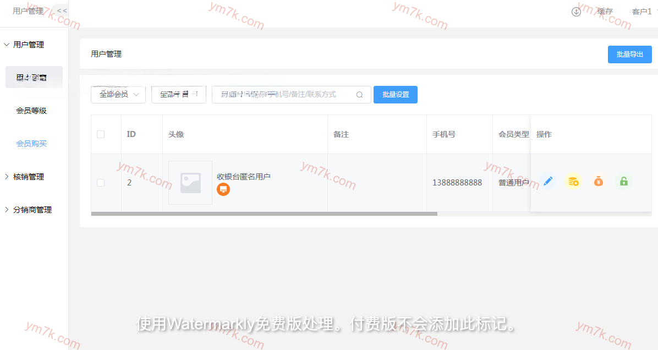Collapse the 用户管理 sidebar group
Image resolution: width=658 pixels, height=350 pixels.
(29, 45)
